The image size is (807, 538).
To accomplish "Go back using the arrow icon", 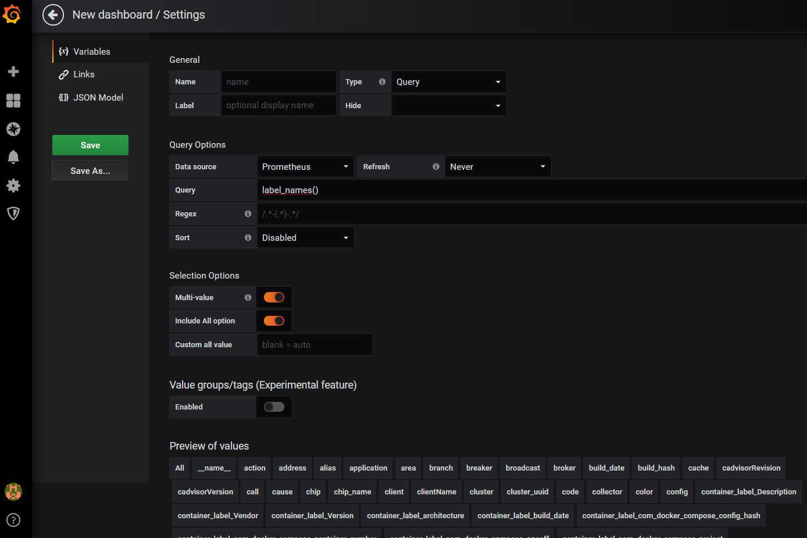I will (x=53, y=15).
